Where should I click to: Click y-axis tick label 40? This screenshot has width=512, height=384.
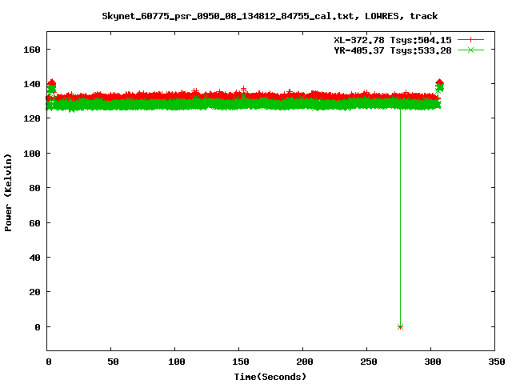[34, 258]
